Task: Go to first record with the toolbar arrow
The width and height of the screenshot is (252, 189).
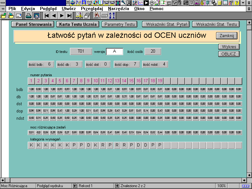Action: click(x=47, y=15)
